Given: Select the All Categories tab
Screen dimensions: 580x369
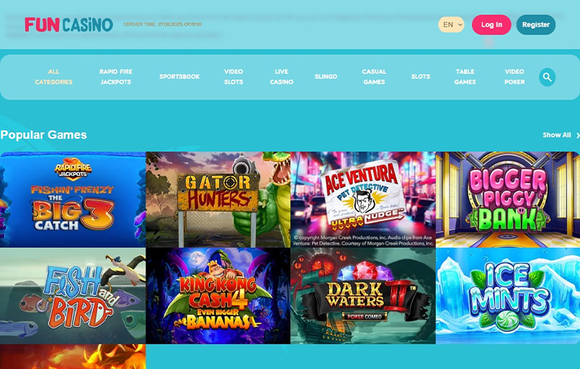Looking at the screenshot, I should pyautogui.click(x=54, y=77).
